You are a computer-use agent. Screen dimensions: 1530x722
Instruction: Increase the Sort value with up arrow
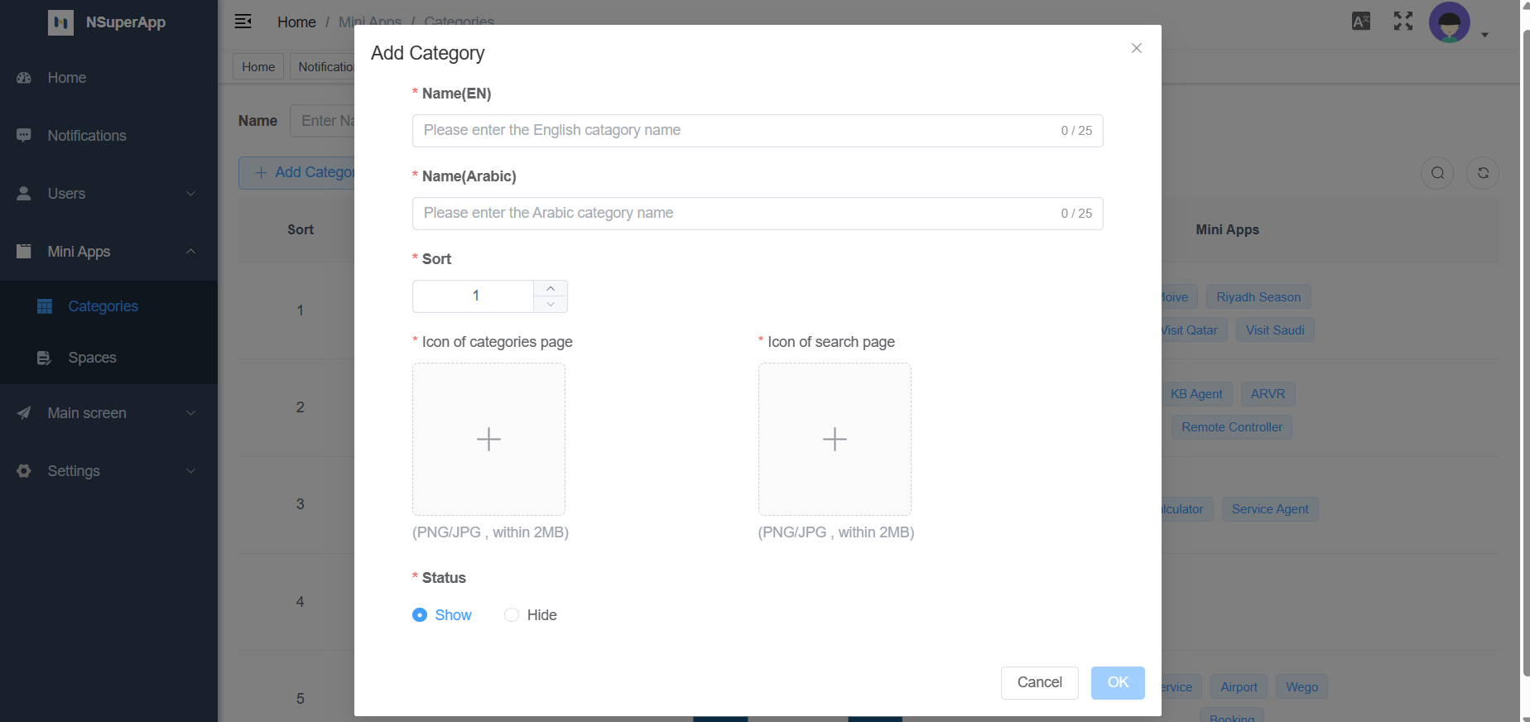[x=551, y=288]
